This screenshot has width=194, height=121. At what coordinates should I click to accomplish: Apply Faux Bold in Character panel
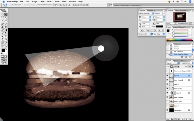tap(141, 30)
